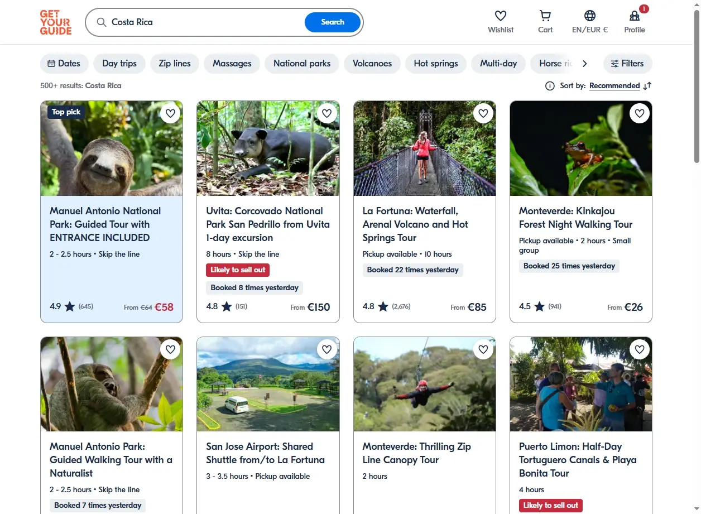Open La Fortuna Waterfall, Arenal Volcano tour title
The width and height of the screenshot is (701, 514).
(x=415, y=224)
